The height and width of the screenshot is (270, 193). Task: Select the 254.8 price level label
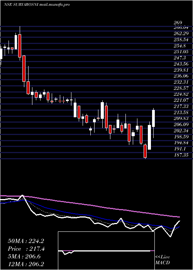pos(179,46)
